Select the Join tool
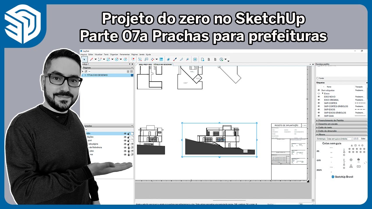 [187, 59]
